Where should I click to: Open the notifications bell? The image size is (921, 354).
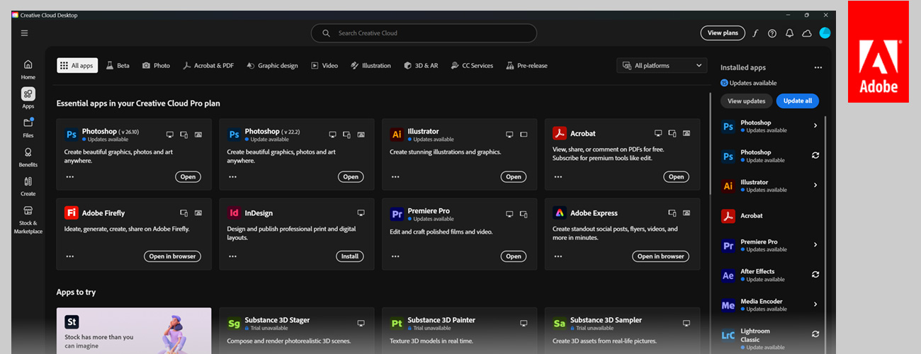pyautogui.click(x=789, y=33)
